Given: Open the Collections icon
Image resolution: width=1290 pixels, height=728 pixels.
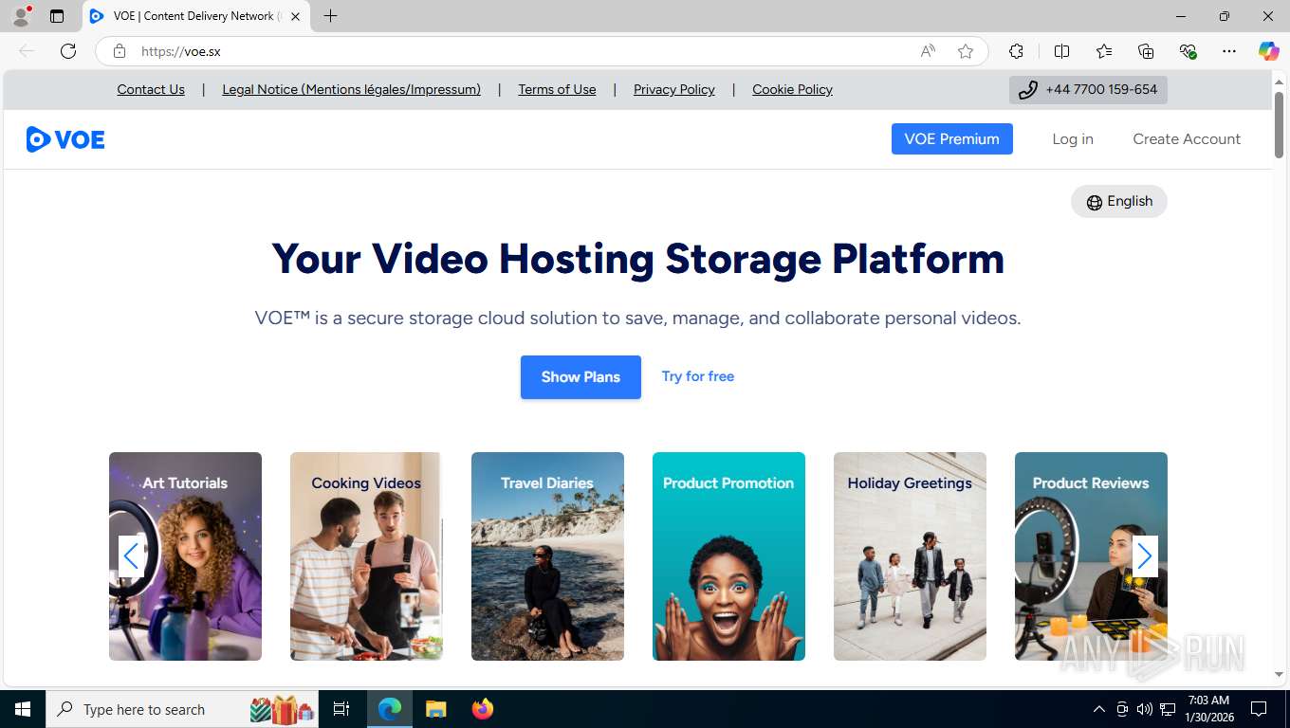Looking at the screenshot, I should pos(1146,51).
